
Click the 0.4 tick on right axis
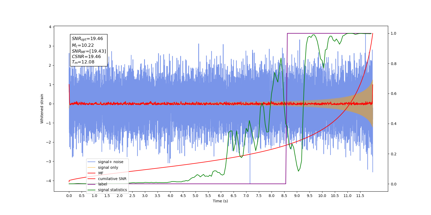(394, 124)
